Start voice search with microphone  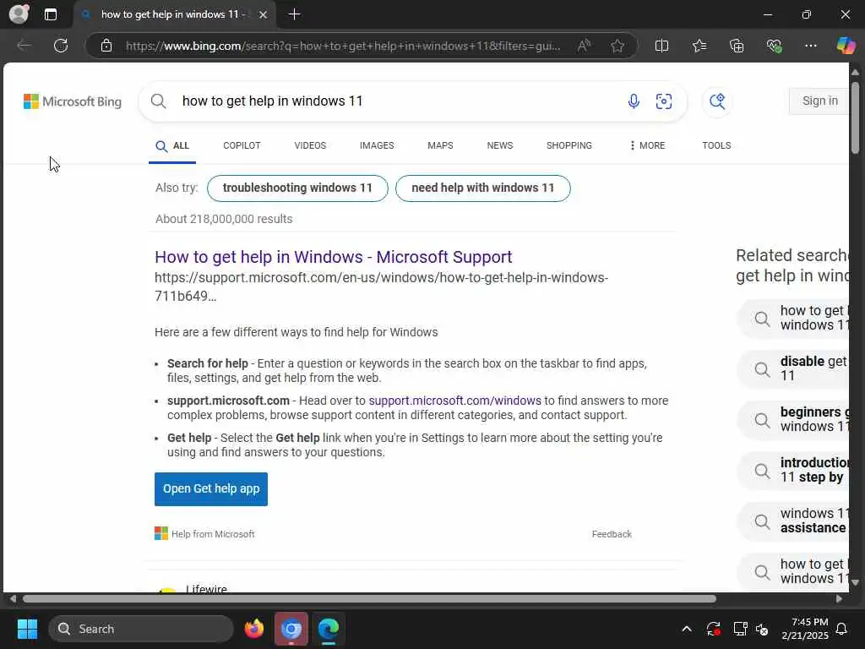(x=634, y=101)
